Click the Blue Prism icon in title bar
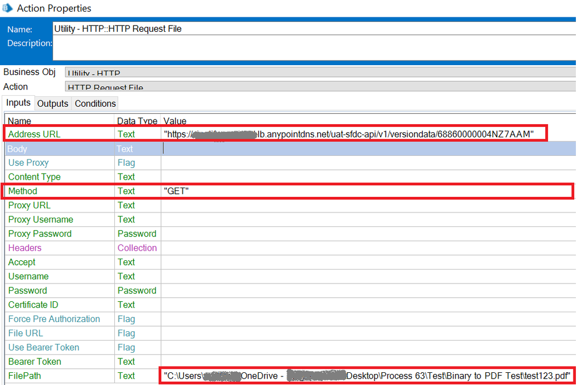This screenshot has height=385, width=577. coord(8,8)
